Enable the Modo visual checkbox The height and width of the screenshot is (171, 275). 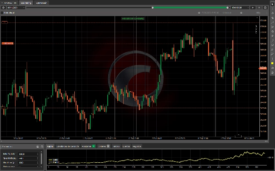tap(2, 13)
